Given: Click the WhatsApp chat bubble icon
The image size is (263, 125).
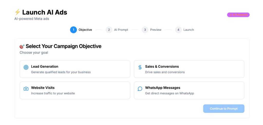Looking at the screenshot, I should [x=140, y=89].
